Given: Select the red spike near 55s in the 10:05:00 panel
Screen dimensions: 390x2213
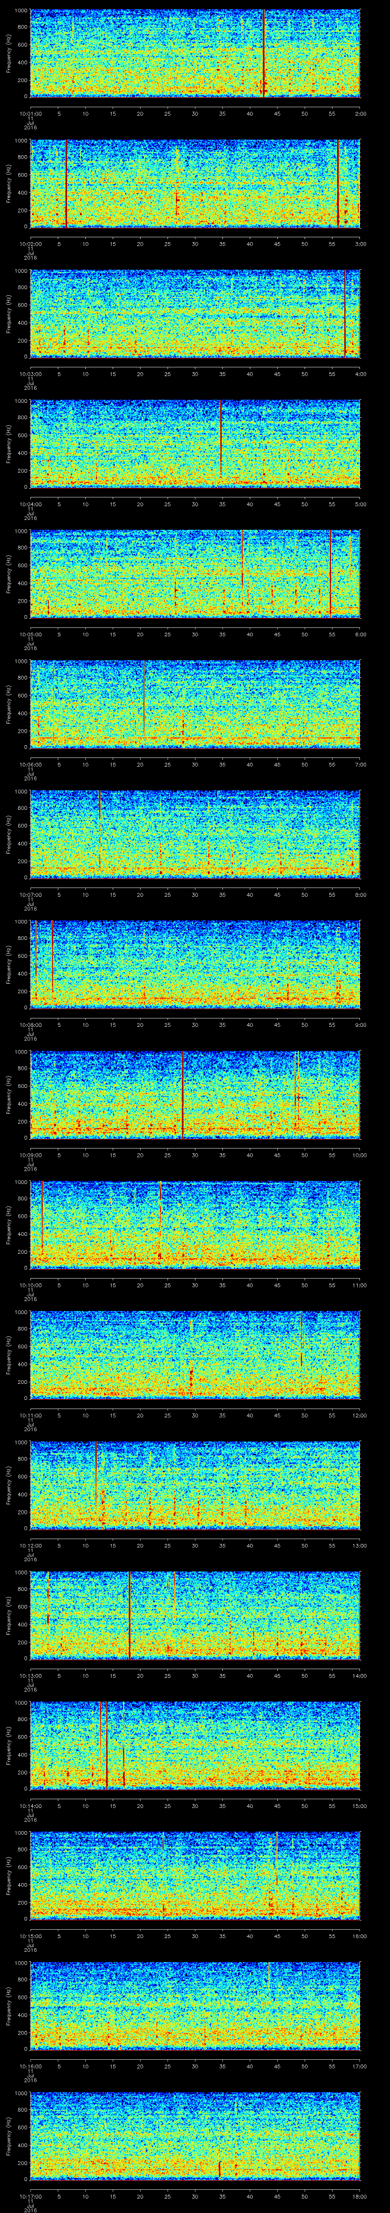Looking at the screenshot, I should (x=330, y=573).
